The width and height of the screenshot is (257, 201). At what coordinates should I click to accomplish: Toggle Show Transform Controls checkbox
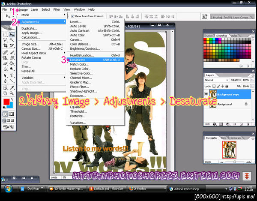pyautogui.click(x=72, y=16)
